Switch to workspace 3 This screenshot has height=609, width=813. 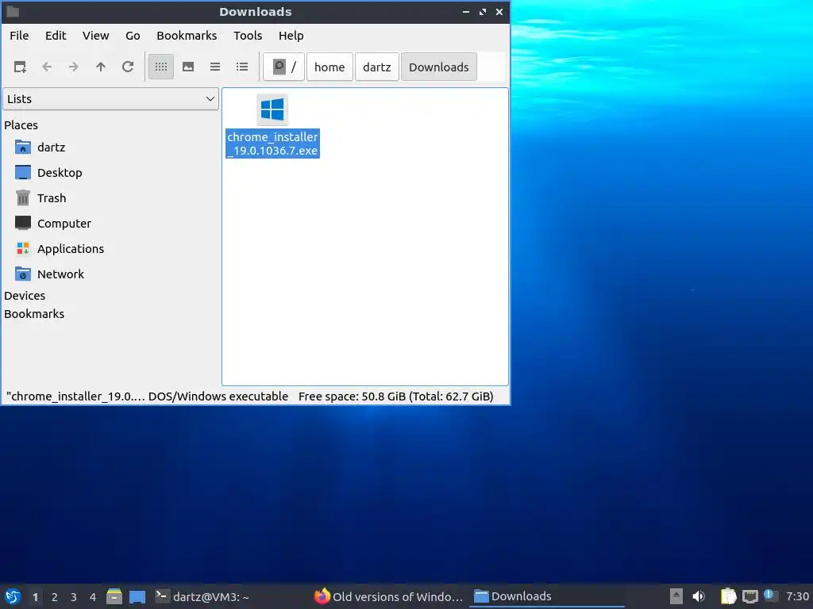pyautogui.click(x=74, y=597)
